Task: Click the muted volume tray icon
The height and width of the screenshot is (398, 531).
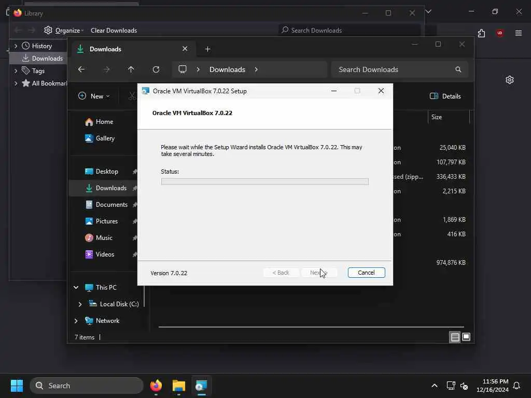Action: [464, 386]
